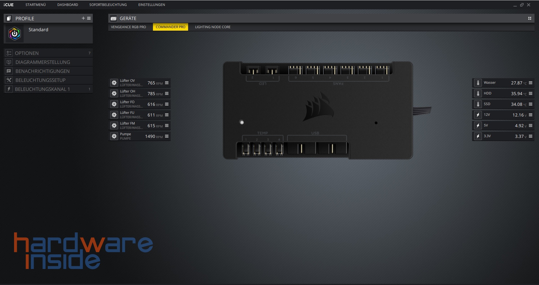The image size is (539, 285).
Task: Click the Standard profile RGB icon
Action: tap(14, 34)
